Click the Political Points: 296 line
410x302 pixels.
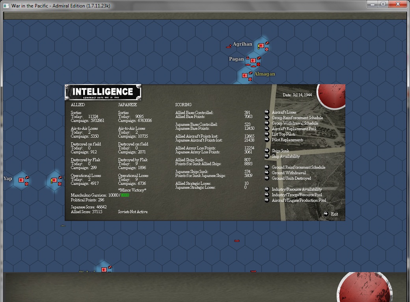coord(88,200)
